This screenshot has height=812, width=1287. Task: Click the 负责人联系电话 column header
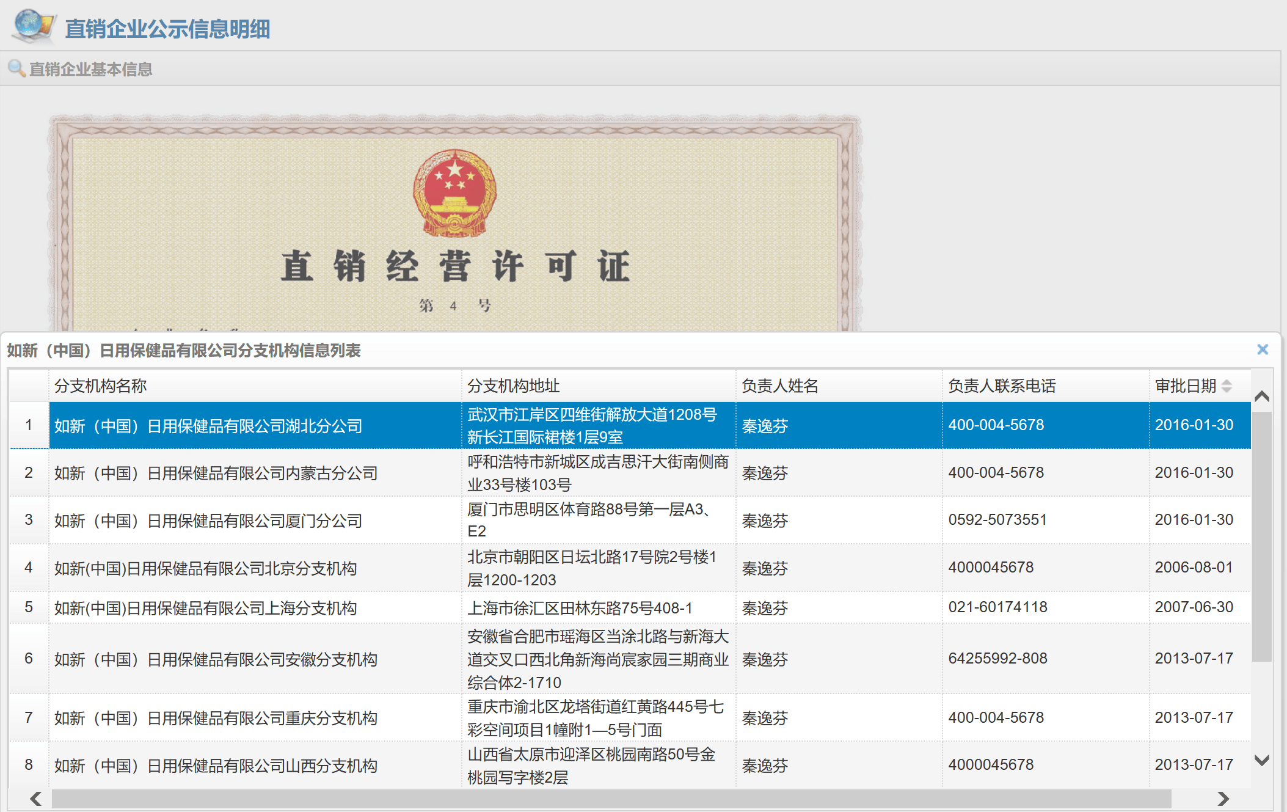point(1046,386)
